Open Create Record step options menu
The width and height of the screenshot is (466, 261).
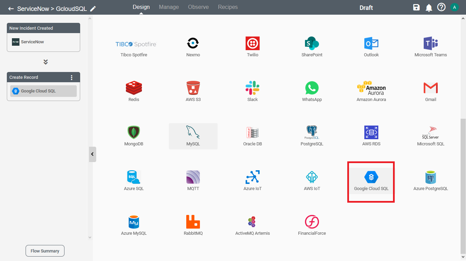72,77
